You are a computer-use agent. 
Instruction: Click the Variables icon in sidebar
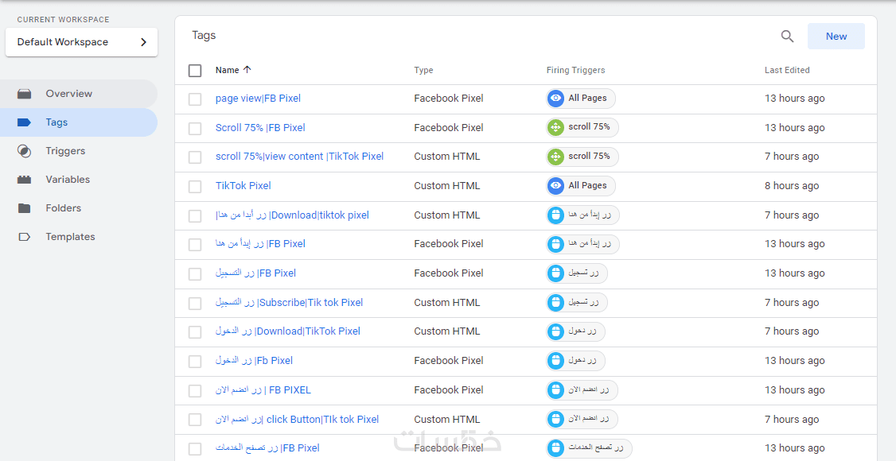(x=25, y=180)
